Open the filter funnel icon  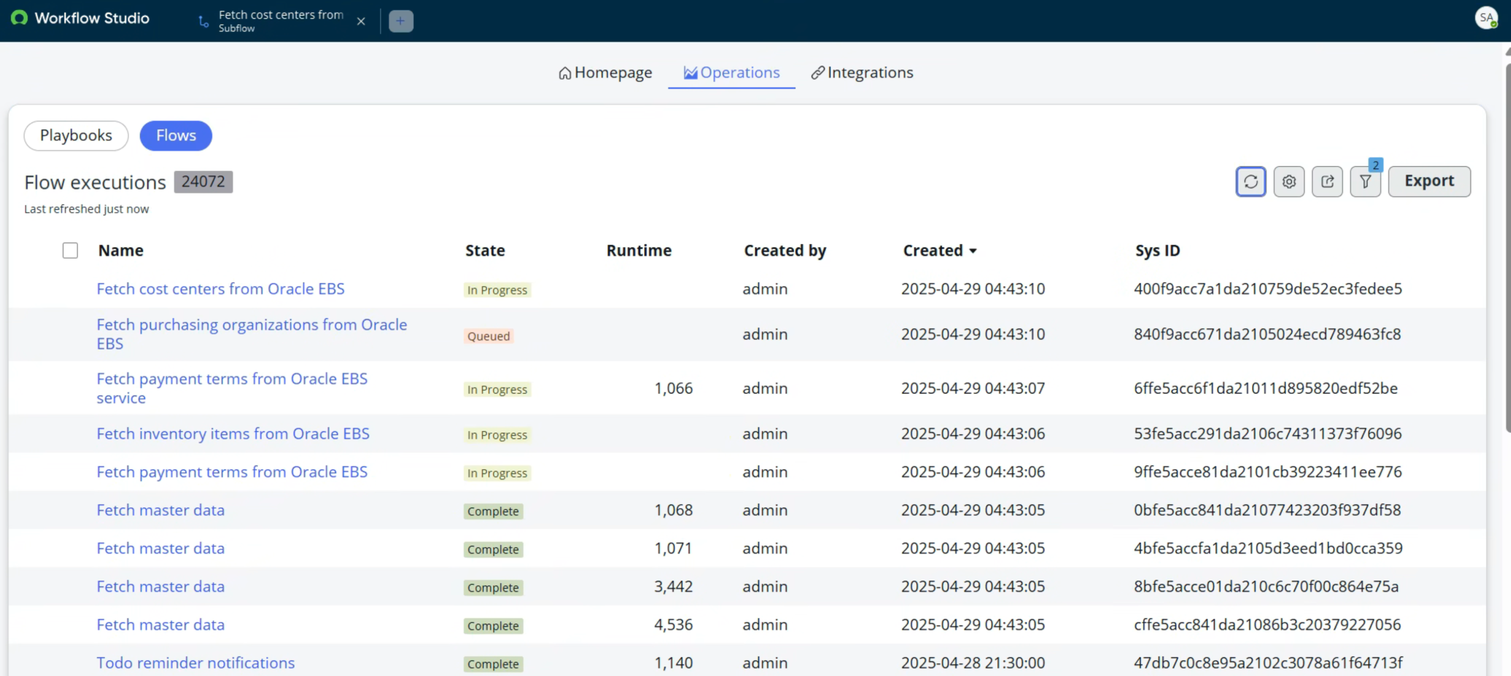tap(1365, 182)
